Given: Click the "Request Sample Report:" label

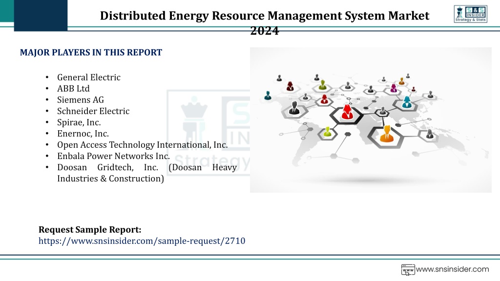Looking at the screenshot, I should [x=90, y=230].
